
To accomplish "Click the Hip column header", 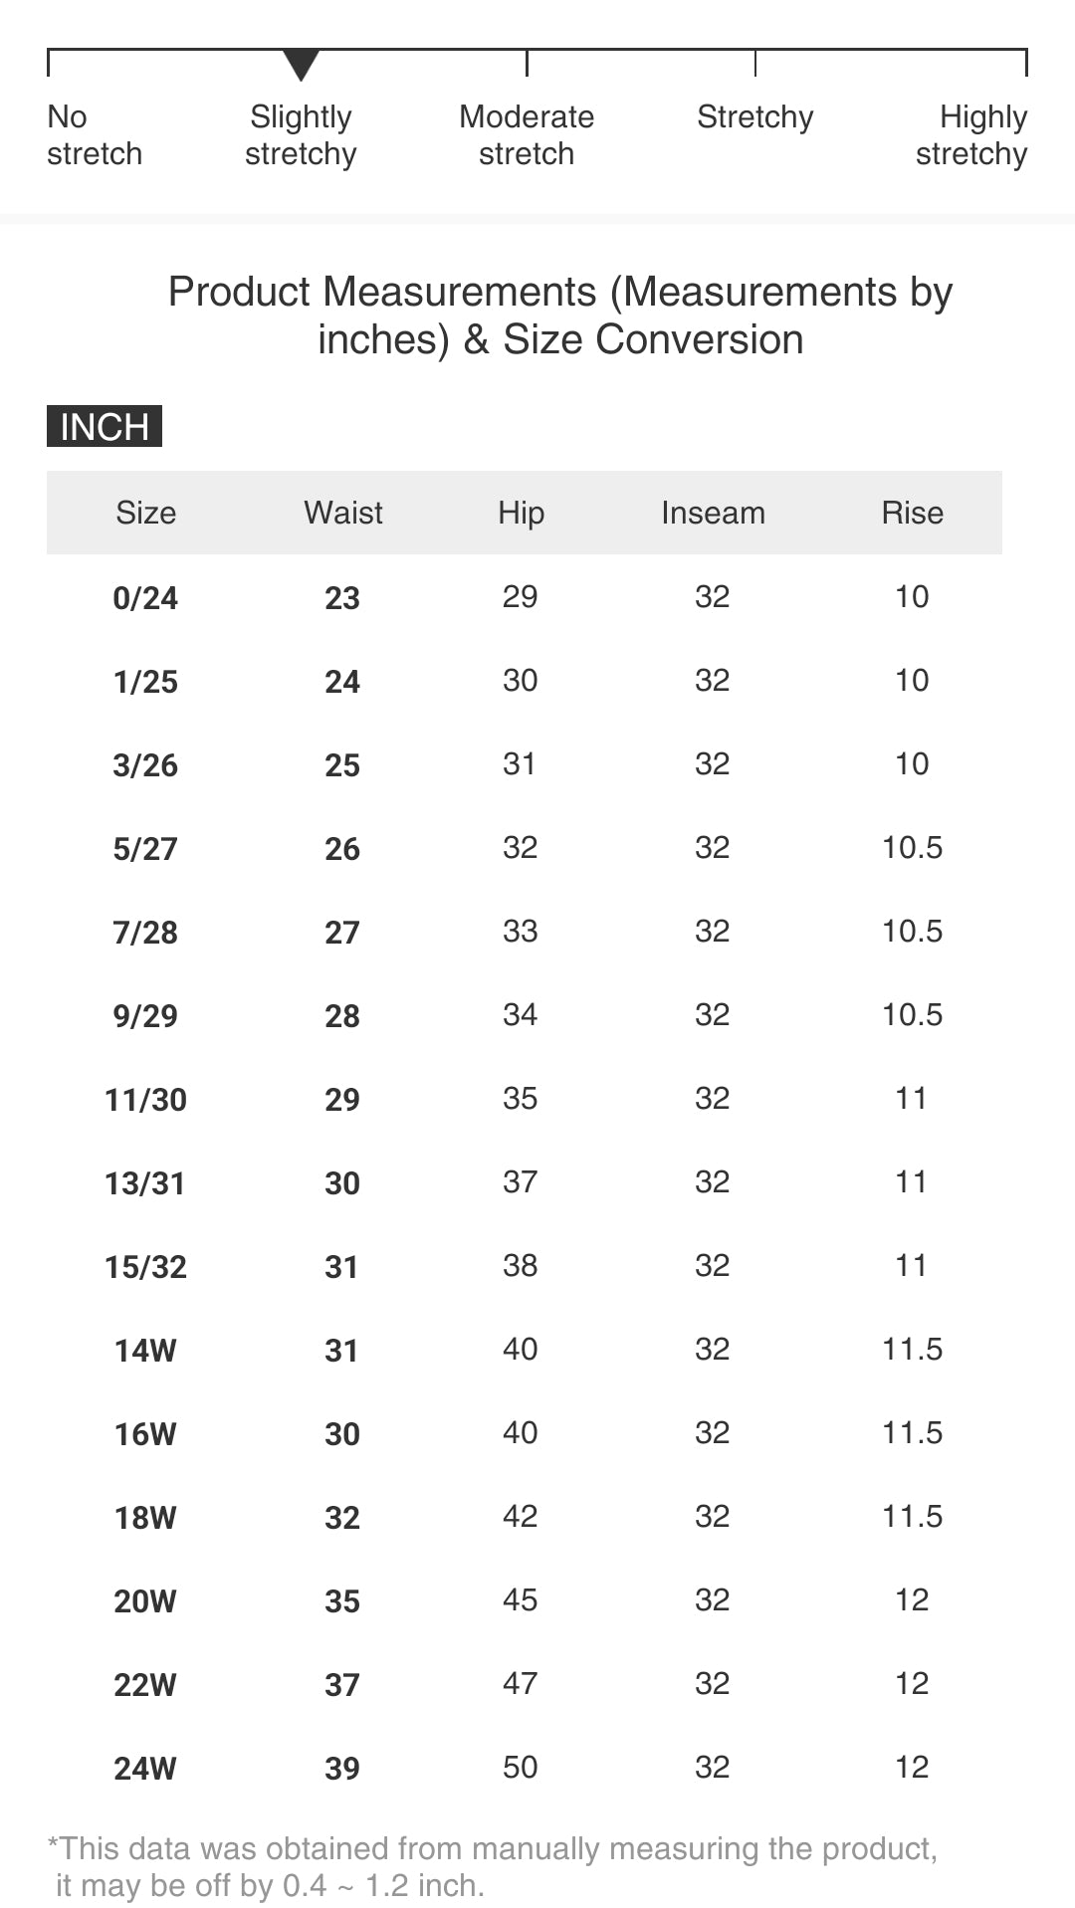I will (x=521, y=513).
